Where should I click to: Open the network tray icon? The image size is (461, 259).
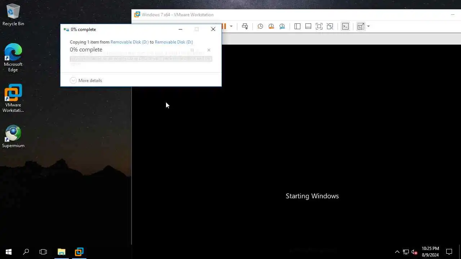(x=406, y=252)
